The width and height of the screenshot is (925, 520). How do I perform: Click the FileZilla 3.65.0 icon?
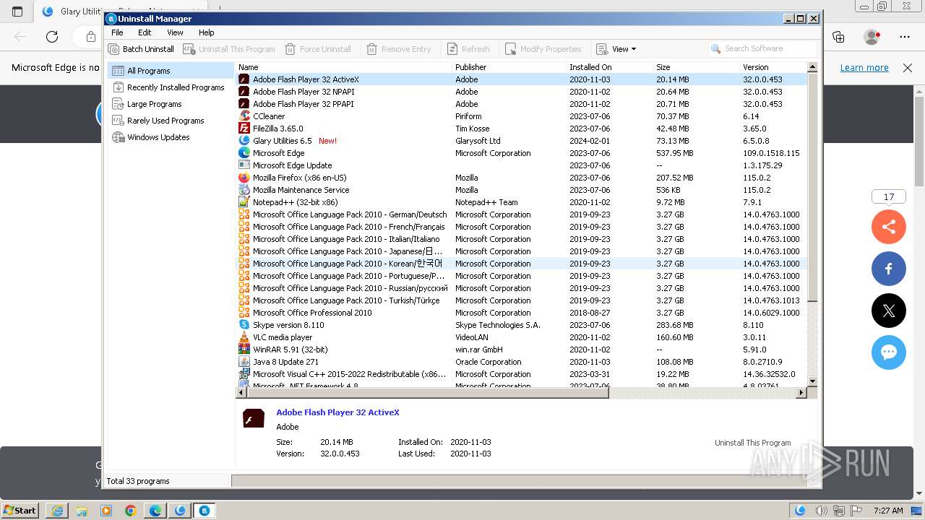pos(244,129)
